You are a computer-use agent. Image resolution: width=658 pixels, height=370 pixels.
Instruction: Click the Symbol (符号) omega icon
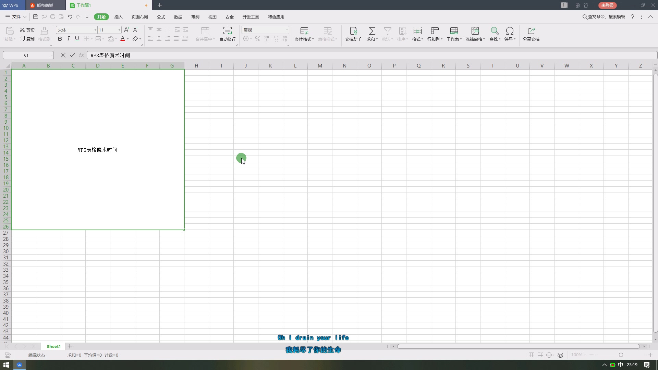point(510,31)
